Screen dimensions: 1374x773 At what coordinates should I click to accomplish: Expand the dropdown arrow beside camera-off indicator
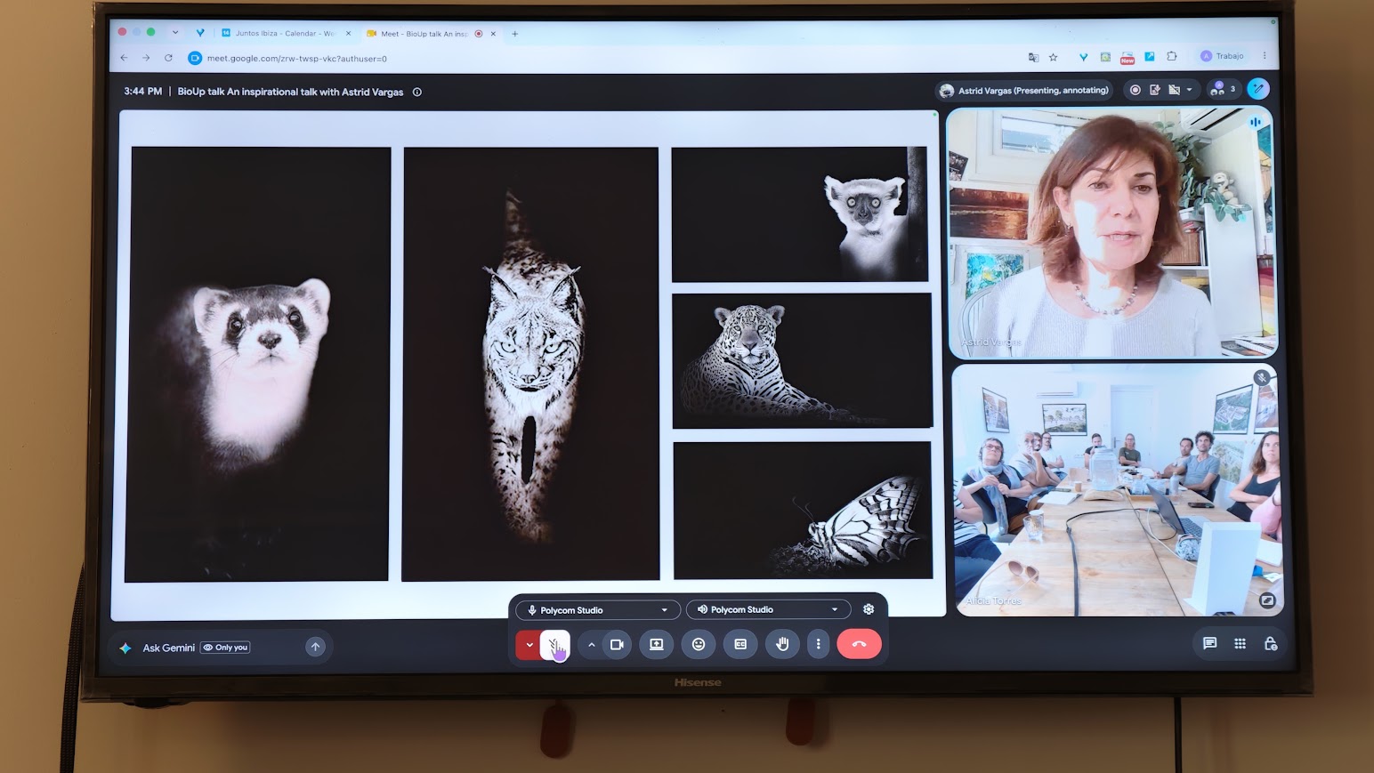click(1189, 90)
